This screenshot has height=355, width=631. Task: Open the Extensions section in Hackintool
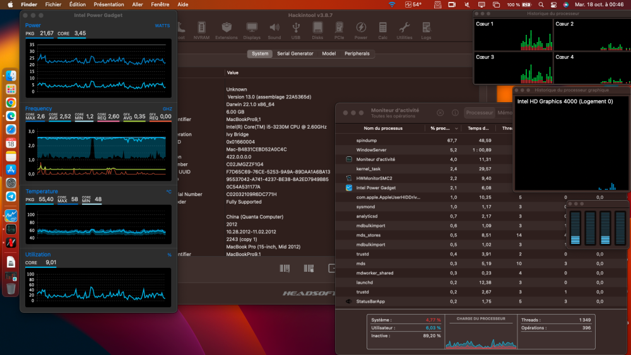point(226,30)
